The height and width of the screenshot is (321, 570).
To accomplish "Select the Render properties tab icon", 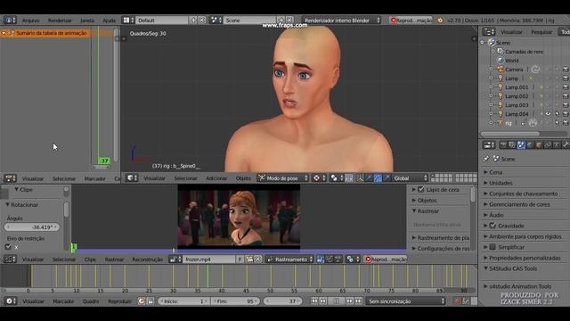I will pos(503,145).
